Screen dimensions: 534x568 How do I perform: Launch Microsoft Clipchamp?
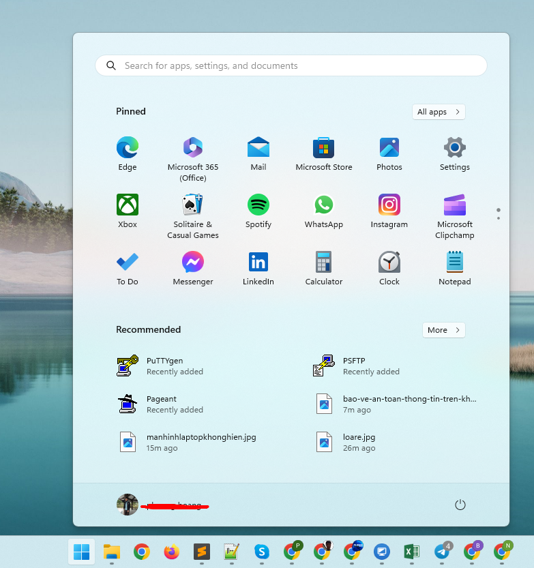[455, 216]
